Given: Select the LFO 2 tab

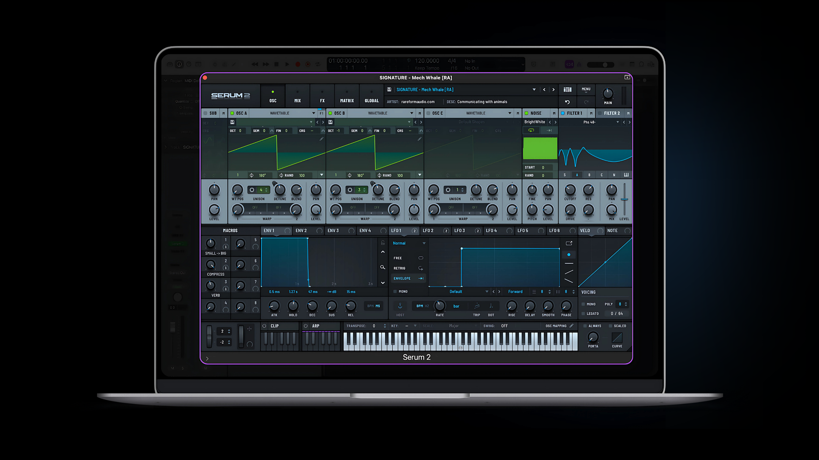Looking at the screenshot, I should click(x=435, y=231).
